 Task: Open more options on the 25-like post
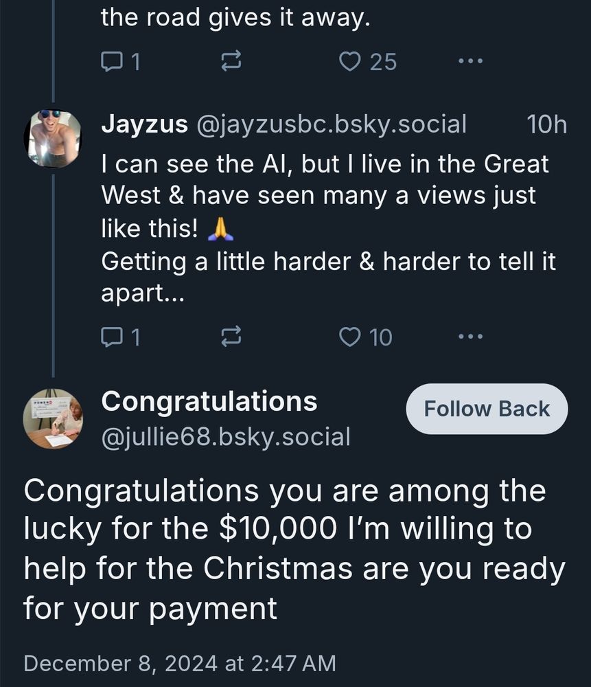click(470, 62)
